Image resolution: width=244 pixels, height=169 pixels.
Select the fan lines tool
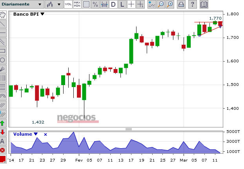[3, 69]
